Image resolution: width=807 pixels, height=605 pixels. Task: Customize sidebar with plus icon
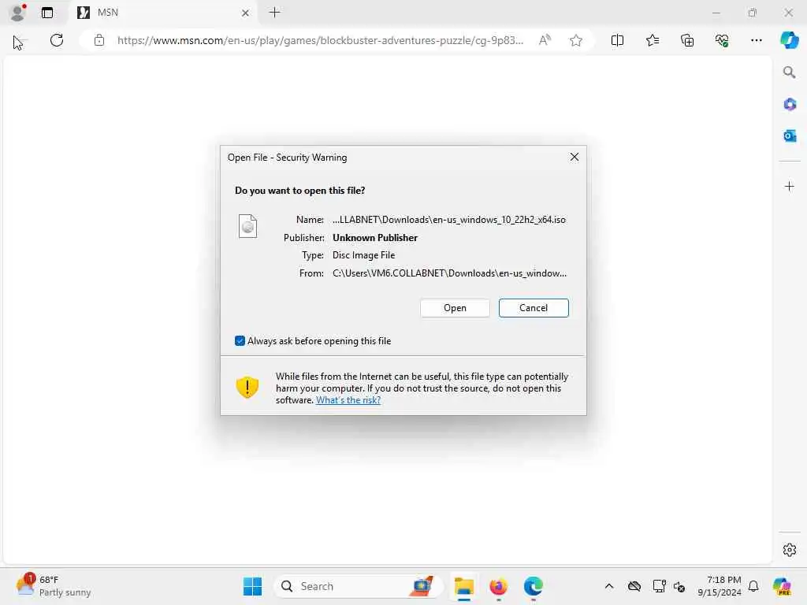click(x=790, y=186)
